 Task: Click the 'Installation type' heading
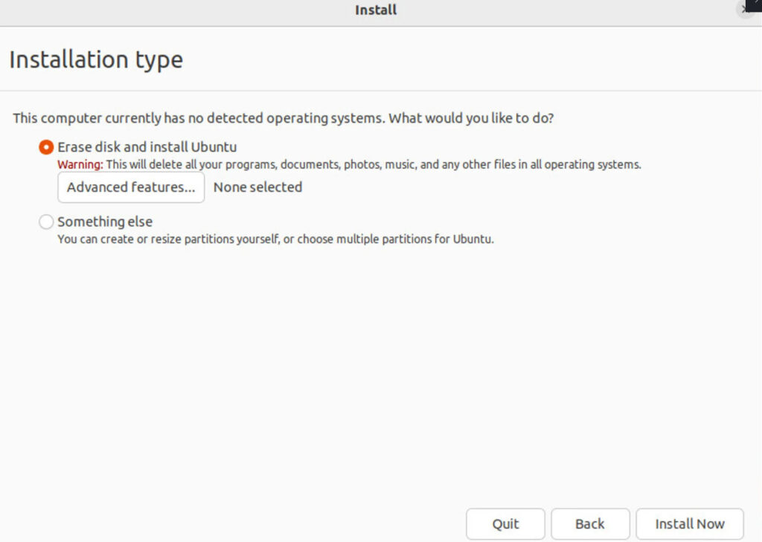[x=96, y=59]
